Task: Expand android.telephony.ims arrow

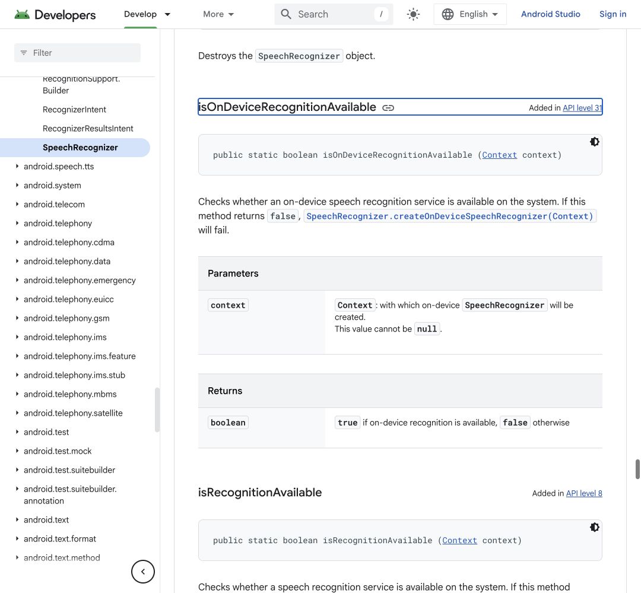Action: click(17, 337)
